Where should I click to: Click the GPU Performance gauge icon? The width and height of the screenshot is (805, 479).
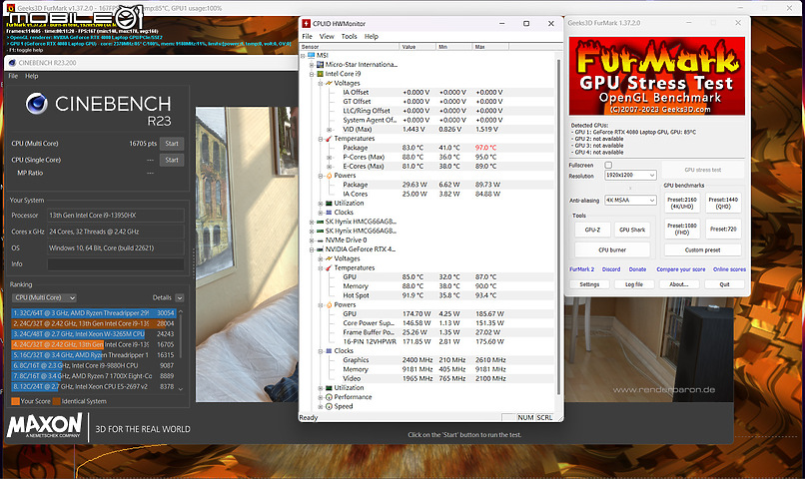pos(329,397)
